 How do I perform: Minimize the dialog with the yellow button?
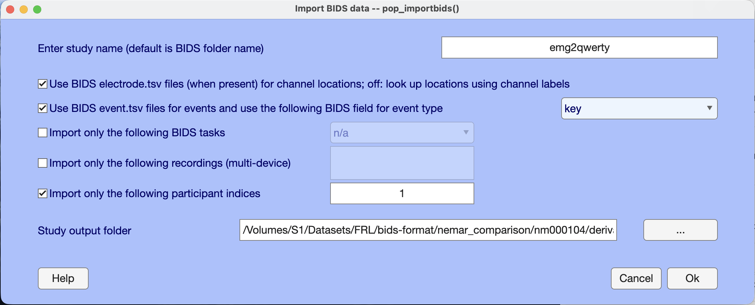24,9
